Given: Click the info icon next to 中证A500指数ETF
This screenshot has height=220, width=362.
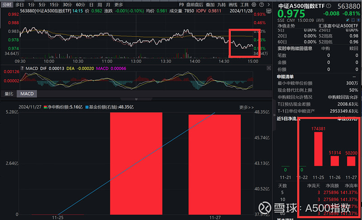Looking at the screenshot, I should coord(329,6).
